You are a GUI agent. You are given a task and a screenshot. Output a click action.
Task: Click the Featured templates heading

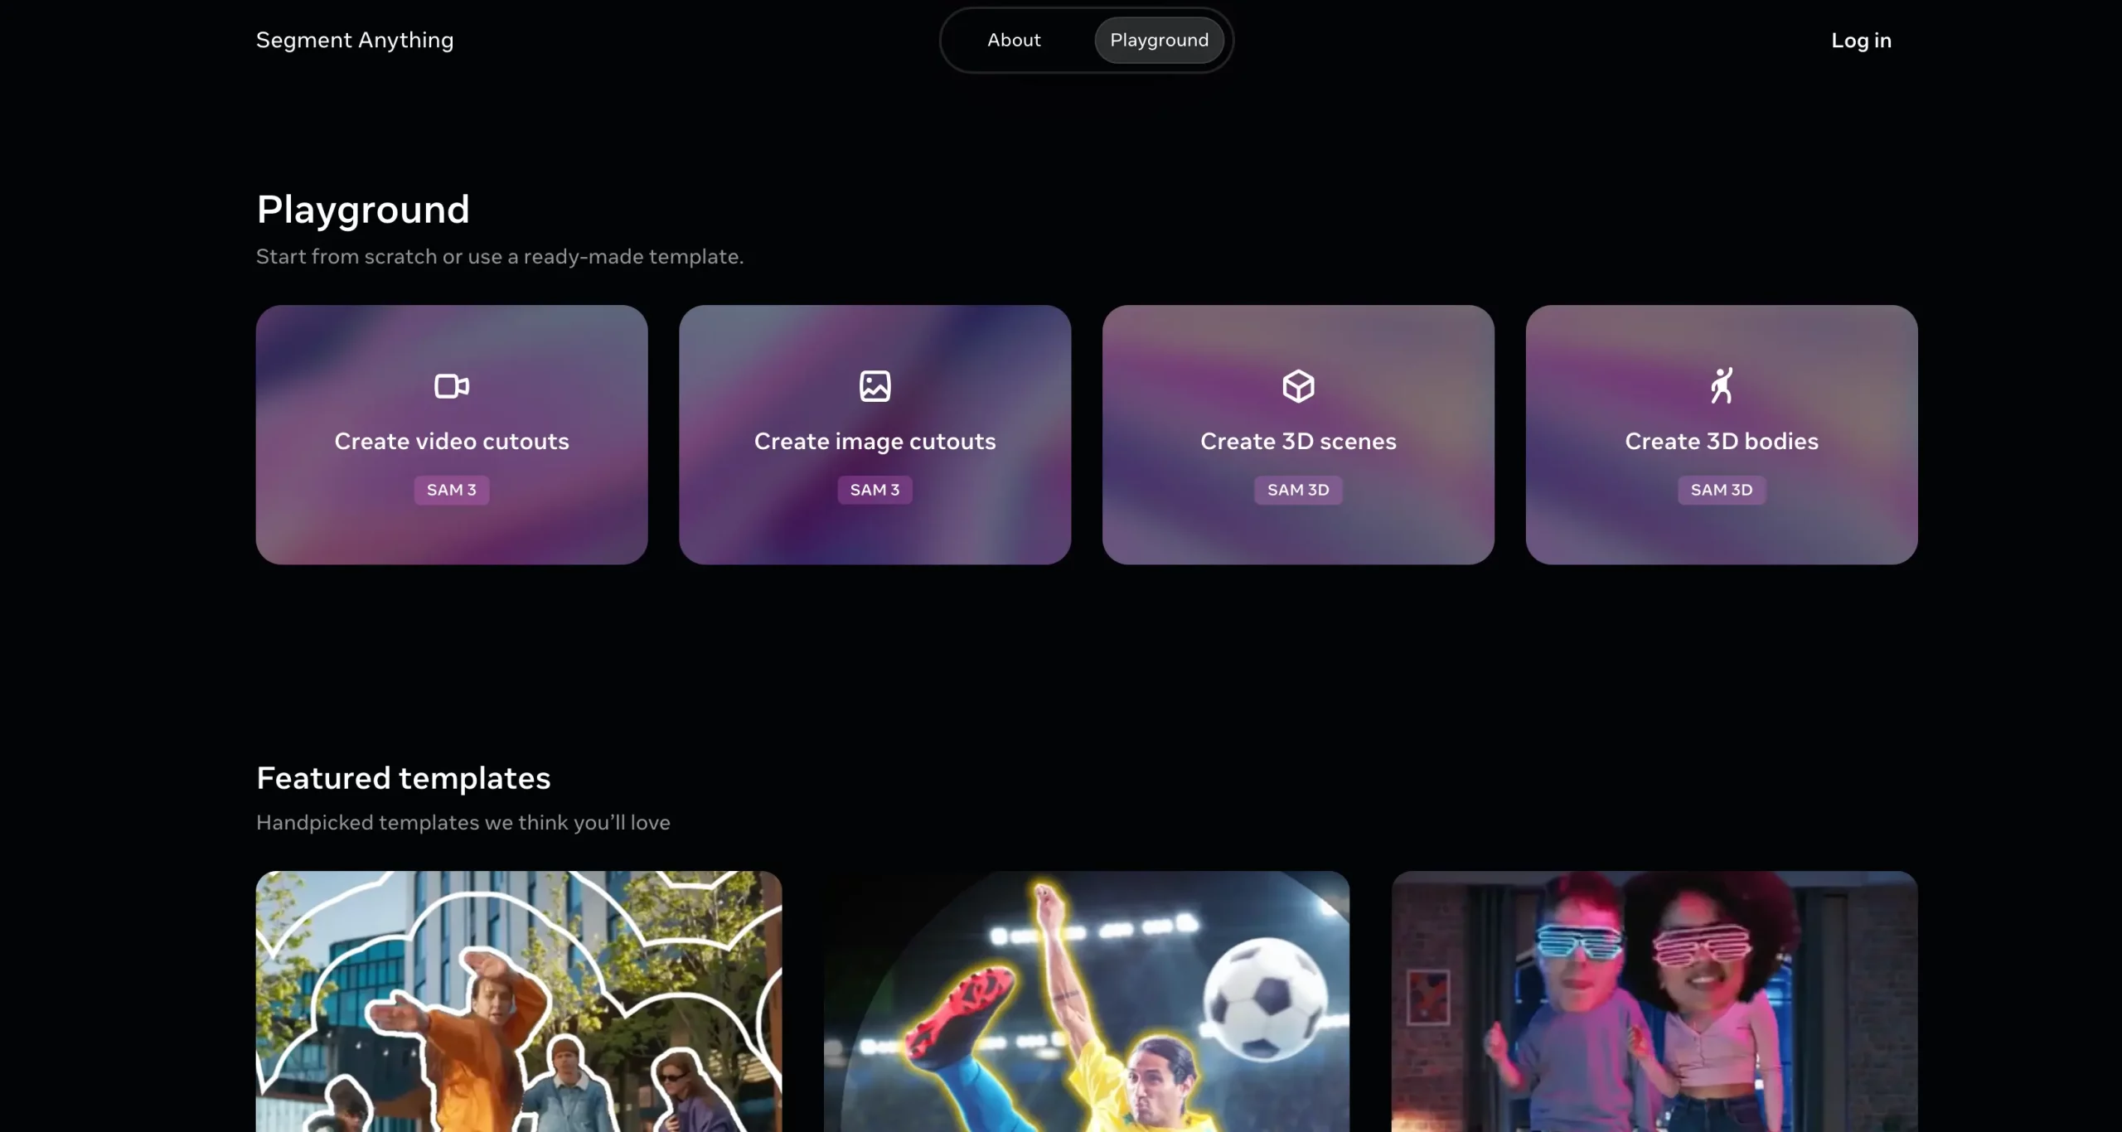point(404,778)
